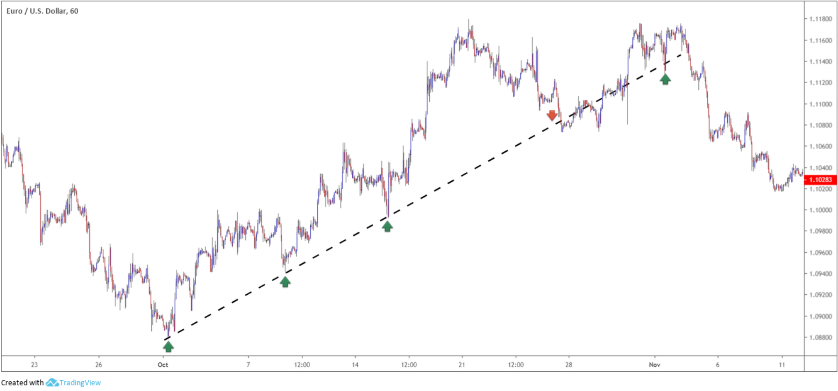Click the 1.10200 price axis label
Image resolution: width=838 pixels, height=391 pixels.
coord(821,189)
